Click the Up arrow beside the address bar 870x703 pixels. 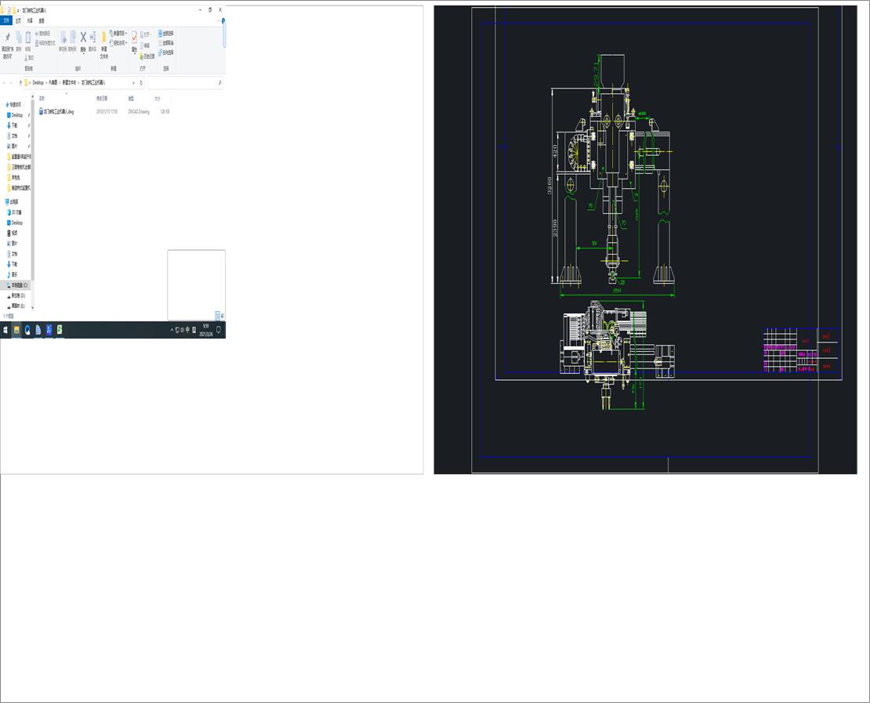pos(20,82)
